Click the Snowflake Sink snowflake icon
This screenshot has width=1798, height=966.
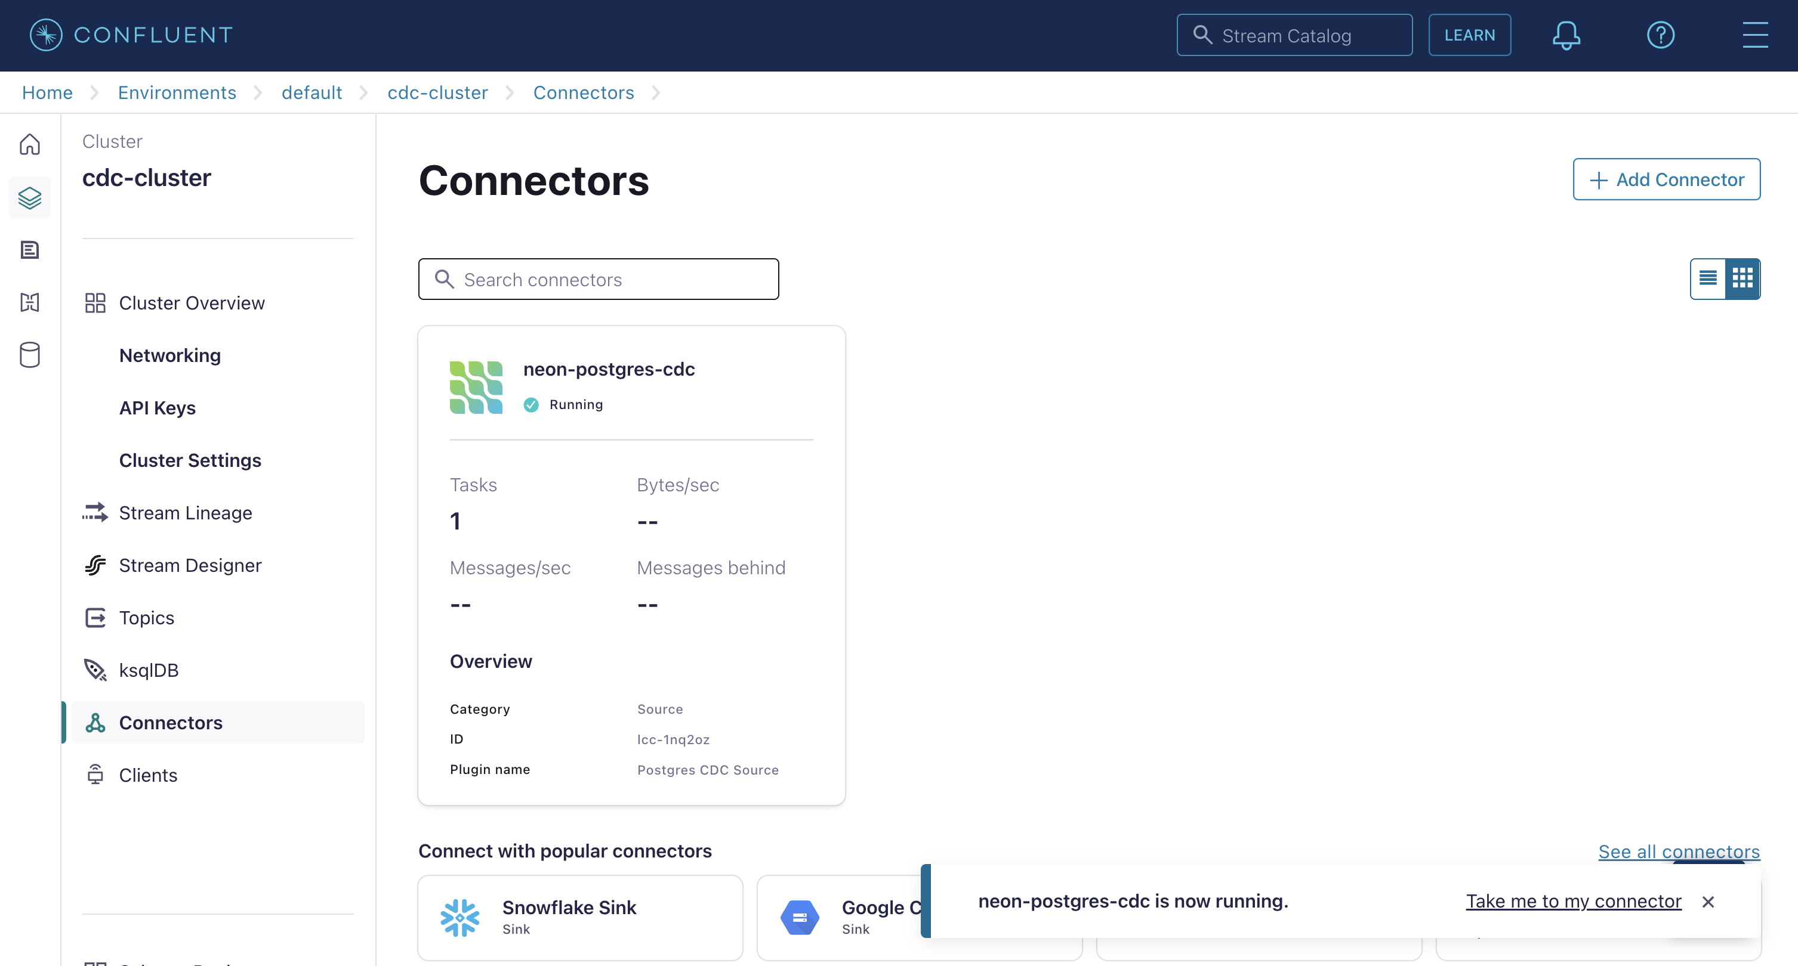coord(460,917)
